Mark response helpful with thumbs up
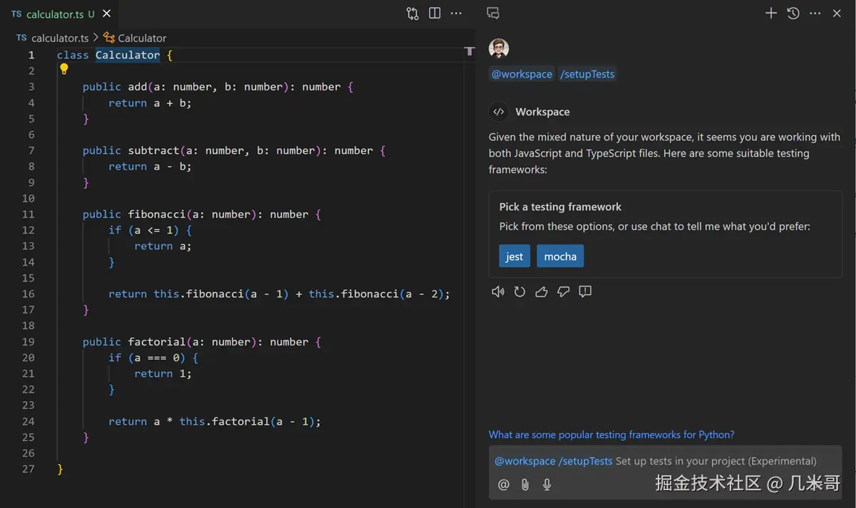Screen dimensions: 856x508 [x=542, y=291]
